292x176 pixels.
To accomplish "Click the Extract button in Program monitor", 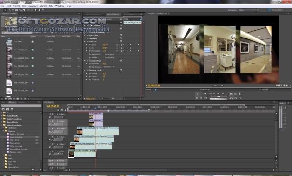I will click(x=236, y=98).
